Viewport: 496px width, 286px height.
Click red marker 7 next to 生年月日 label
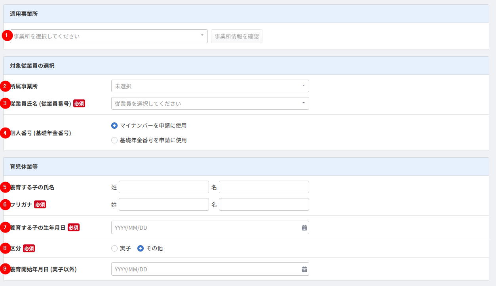point(6,227)
